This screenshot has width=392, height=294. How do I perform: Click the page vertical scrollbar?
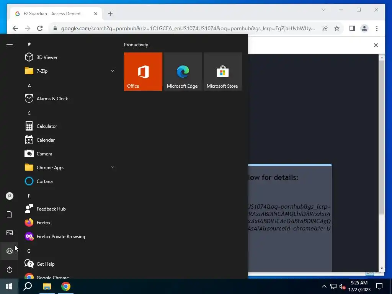pos(382,137)
